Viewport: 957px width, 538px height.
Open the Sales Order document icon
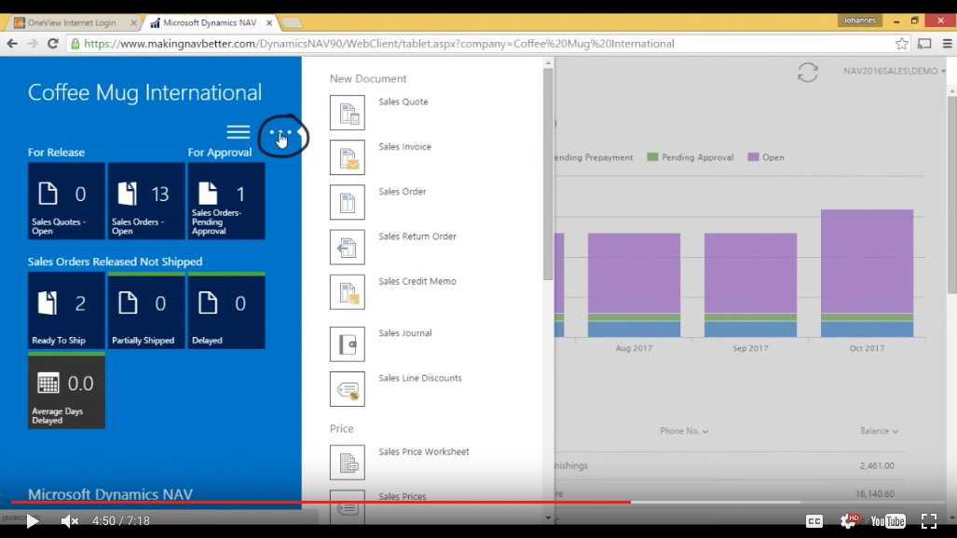tap(348, 202)
